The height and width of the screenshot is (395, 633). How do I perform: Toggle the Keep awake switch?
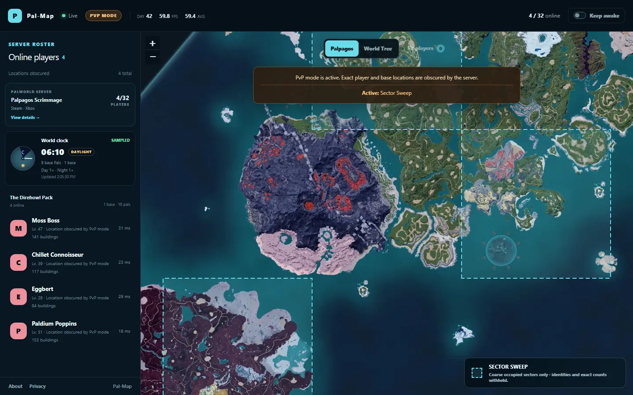pos(580,15)
